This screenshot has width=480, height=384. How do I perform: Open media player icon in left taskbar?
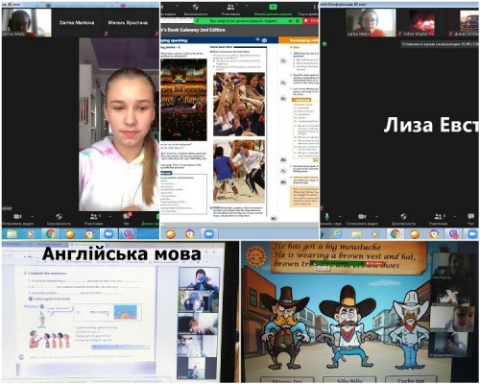[30, 234]
